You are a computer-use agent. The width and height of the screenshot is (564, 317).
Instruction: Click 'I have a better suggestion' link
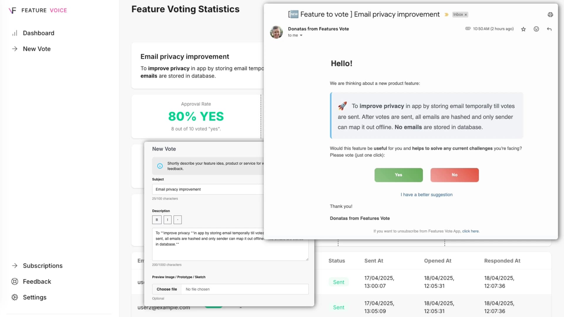click(427, 194)
